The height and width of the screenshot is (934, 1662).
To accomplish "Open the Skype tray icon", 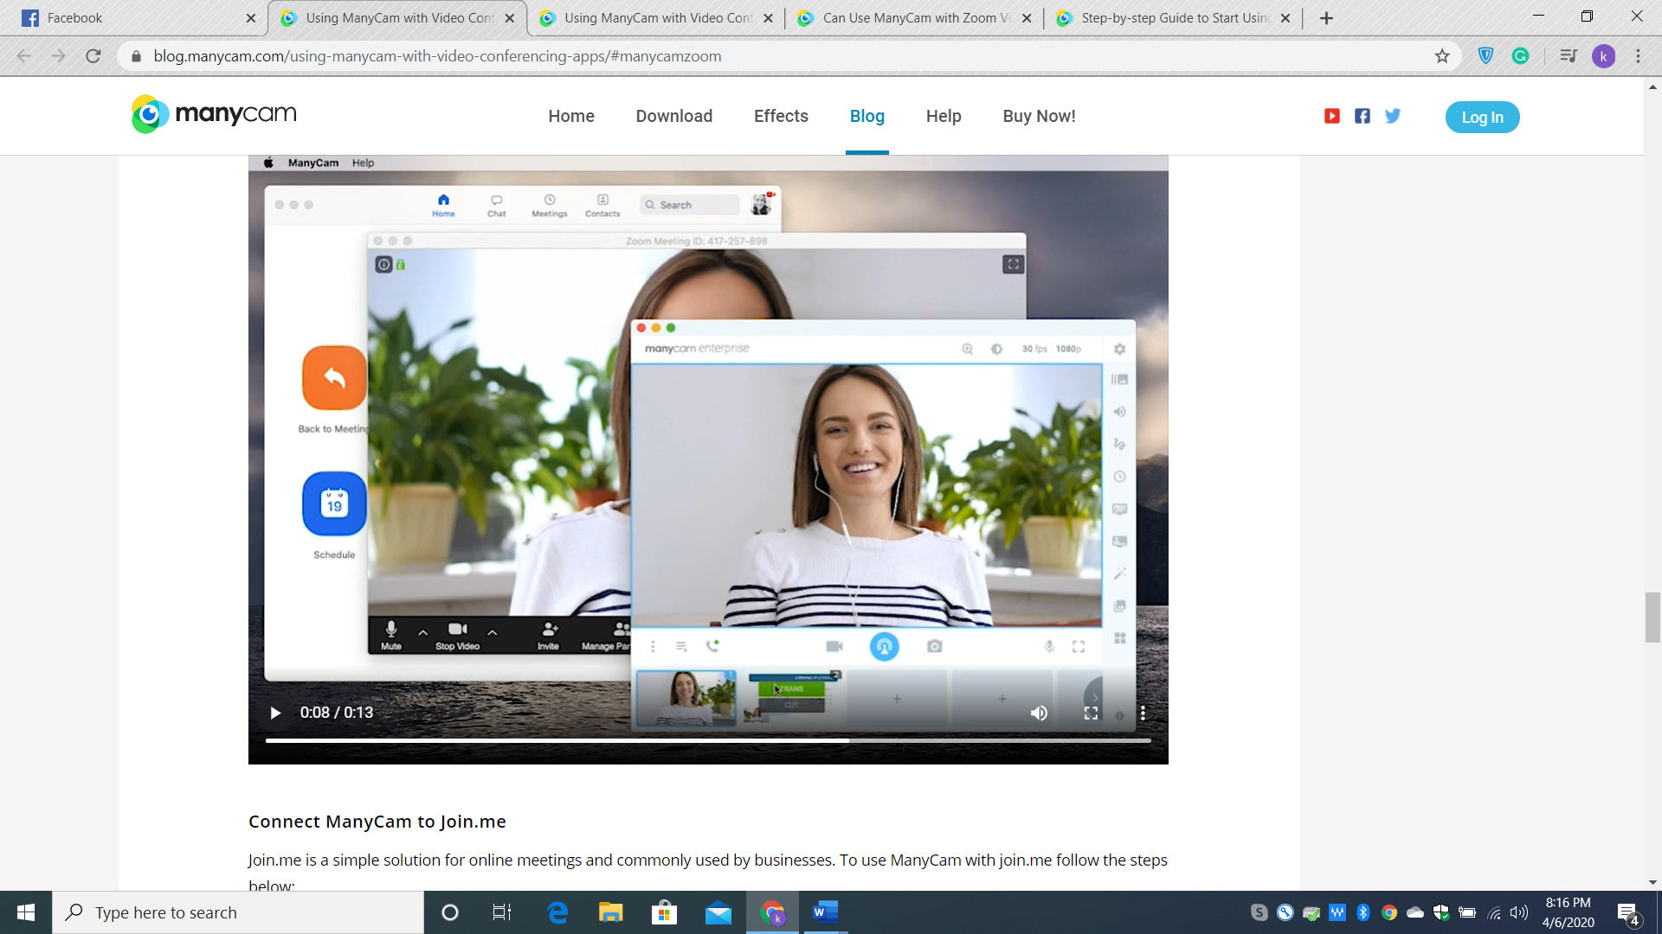I will click(1259, 912).
